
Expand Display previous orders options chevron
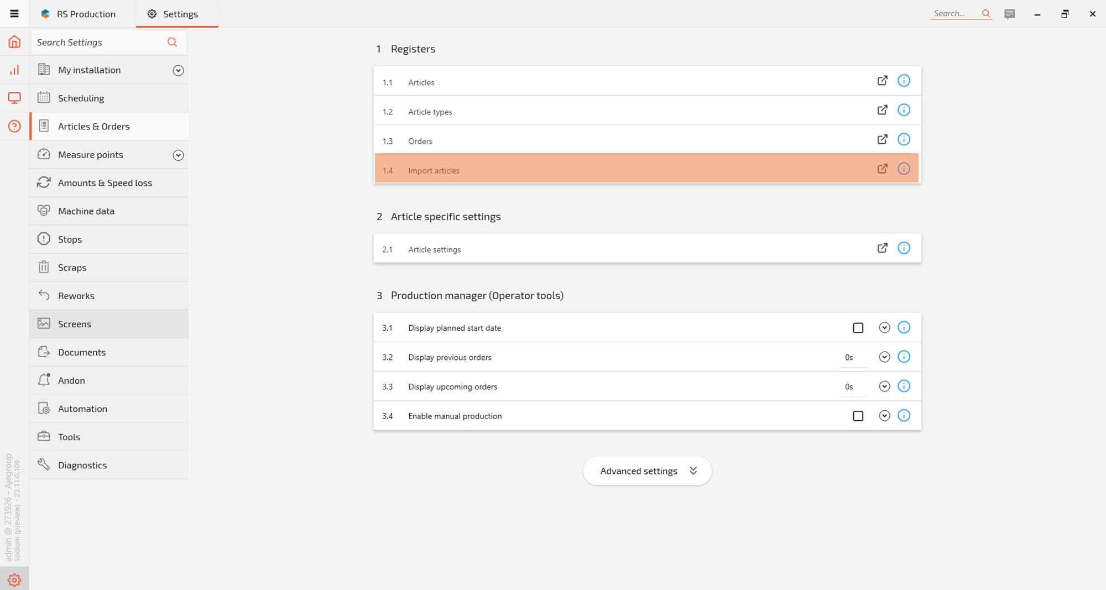coord(884,357)
